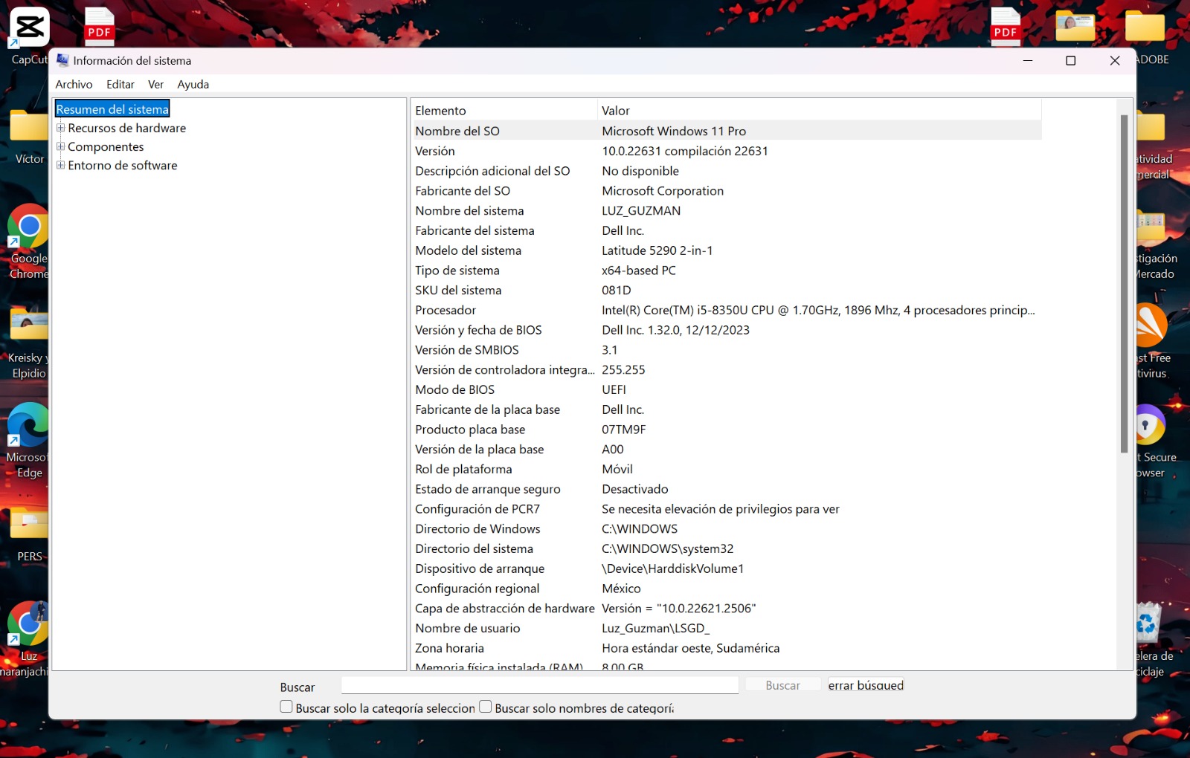Select the Producto placa base row
This screenshot has height=758, width=1190.
point(727,430)
